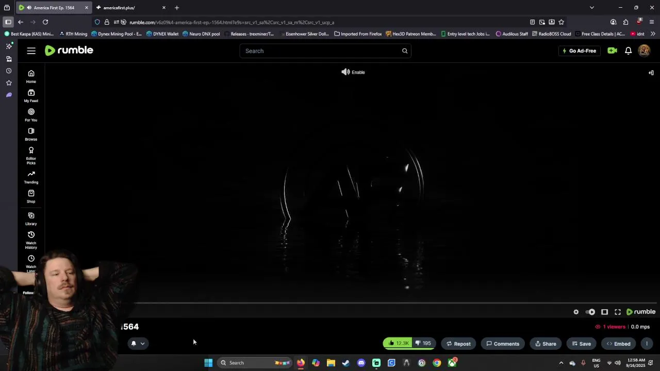Open My Feed in the sidebar
660x371 pixels.
[31, 95]
